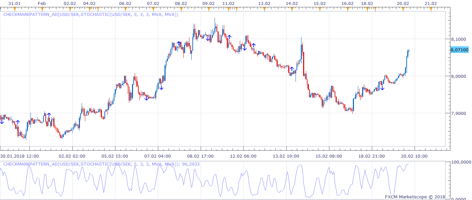
Task: Select the orange marker under the 07.02 date
Action: tap(153, 9)
